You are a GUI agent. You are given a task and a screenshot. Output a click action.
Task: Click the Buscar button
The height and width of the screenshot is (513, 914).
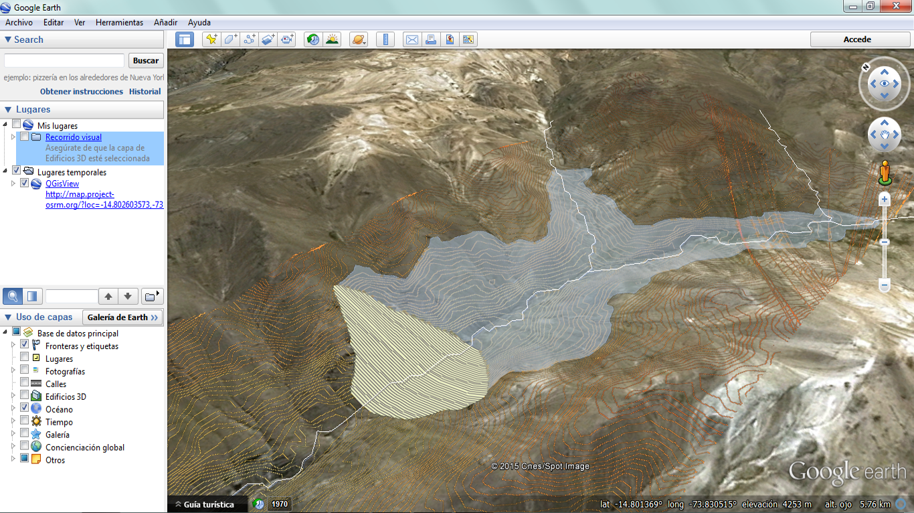point(146,61)
